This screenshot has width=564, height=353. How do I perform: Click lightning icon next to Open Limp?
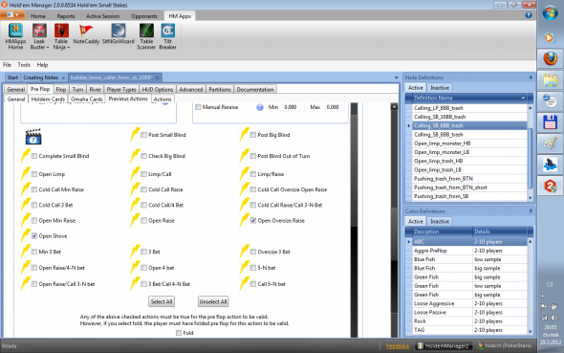[x=26, y=173]
